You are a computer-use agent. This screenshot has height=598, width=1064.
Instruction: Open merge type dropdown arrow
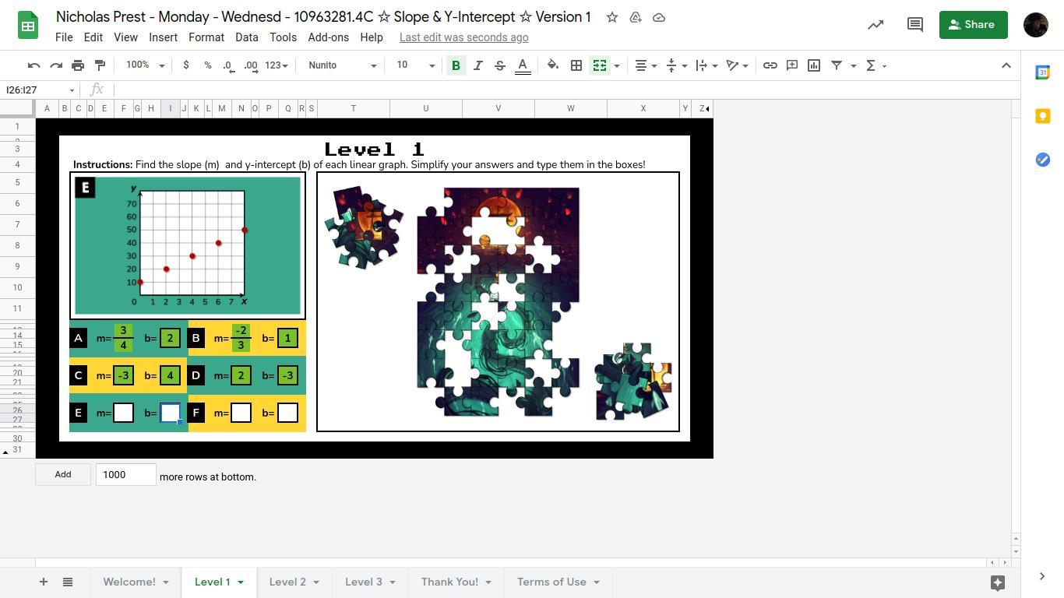pos(617,65)
